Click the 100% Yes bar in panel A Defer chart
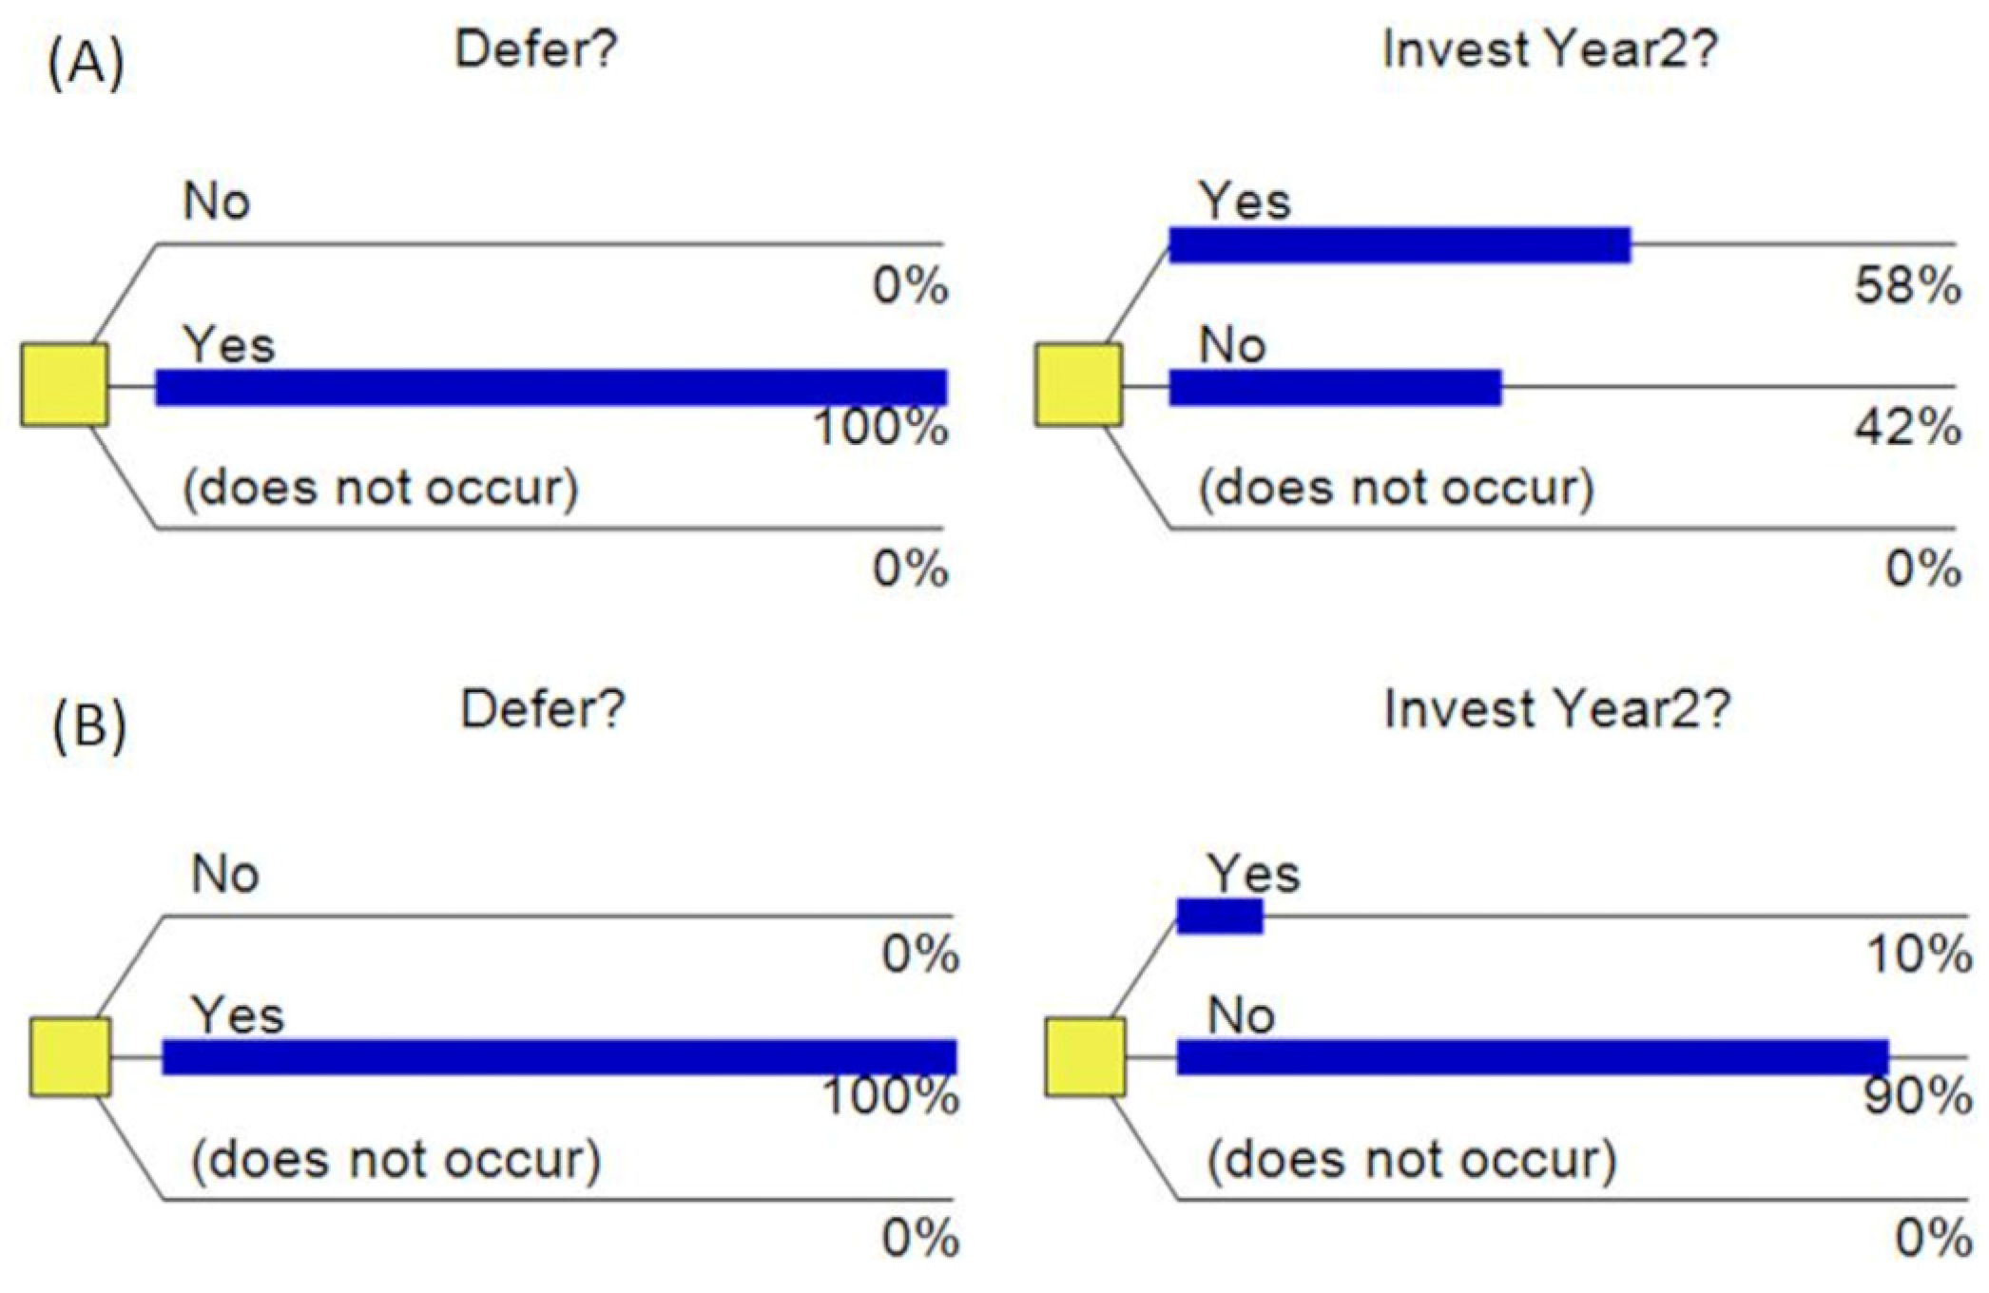 [x=551, y=388]
